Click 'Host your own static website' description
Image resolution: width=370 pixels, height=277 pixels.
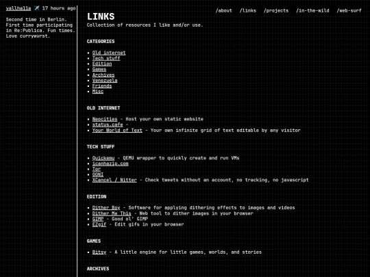164,119
